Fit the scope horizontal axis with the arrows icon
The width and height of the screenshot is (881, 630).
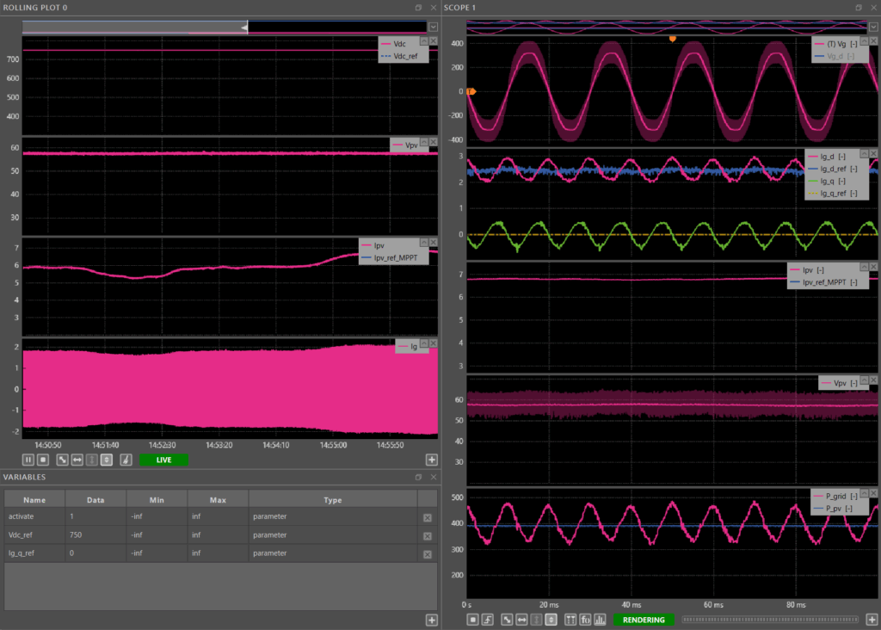[521, 620]
